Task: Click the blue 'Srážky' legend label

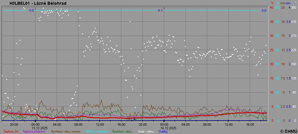Action: [163, 131]
